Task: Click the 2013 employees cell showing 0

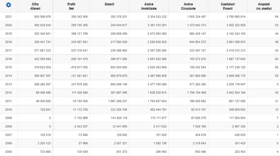Action: coord(277,84)
